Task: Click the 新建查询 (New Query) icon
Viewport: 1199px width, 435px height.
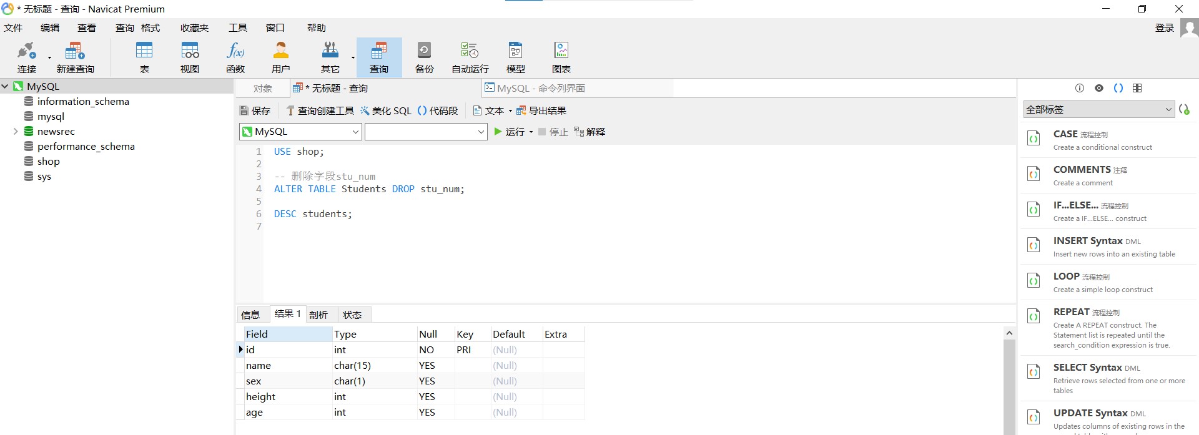Action: coord(75,57)
